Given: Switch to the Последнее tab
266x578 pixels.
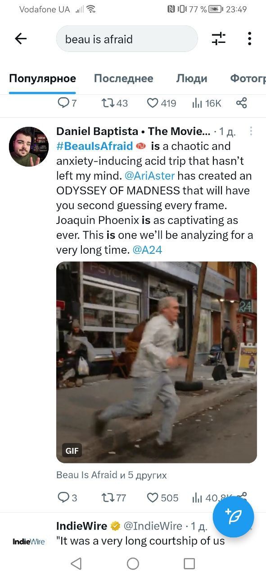Looking at the screenshot, I should tap(123, 79).
